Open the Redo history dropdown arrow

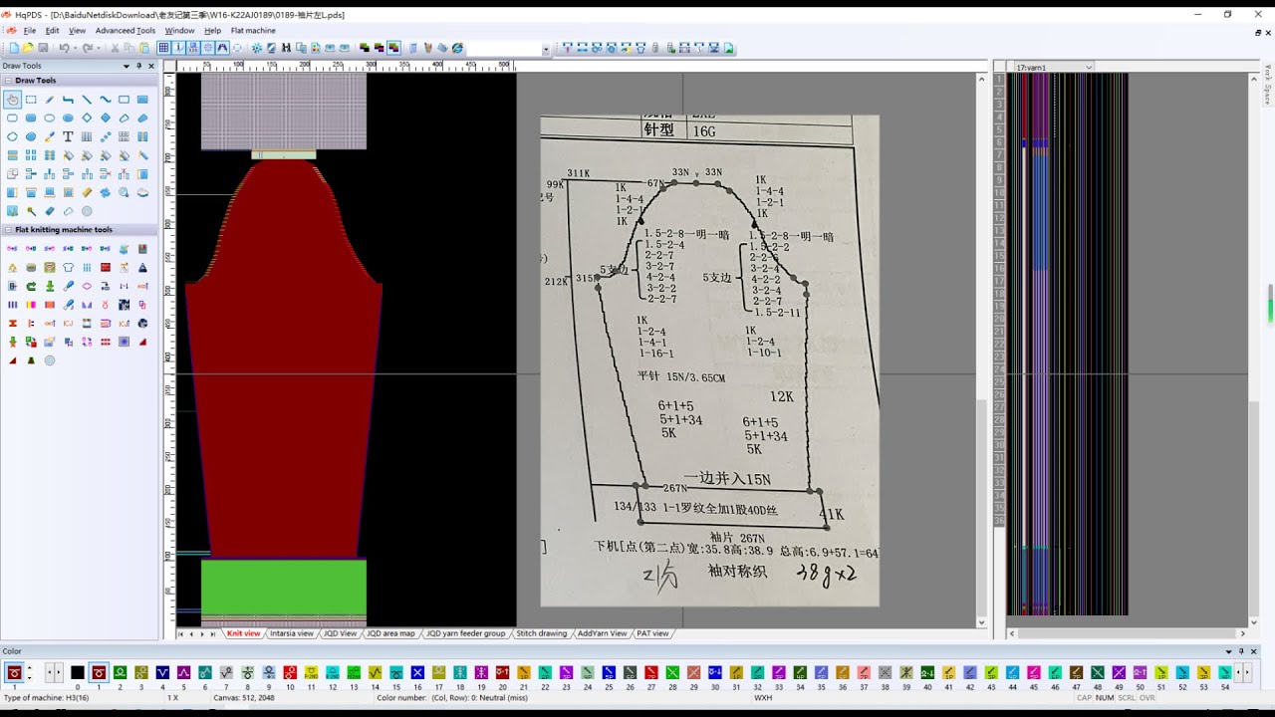pos(99,48)
